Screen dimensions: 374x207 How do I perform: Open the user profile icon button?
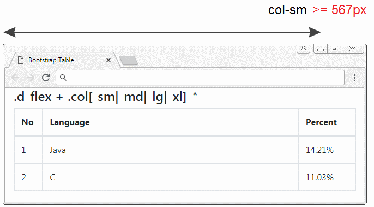coord(303,49)
